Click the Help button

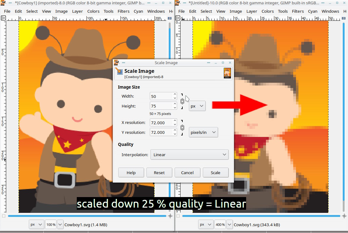coord(131,173)
